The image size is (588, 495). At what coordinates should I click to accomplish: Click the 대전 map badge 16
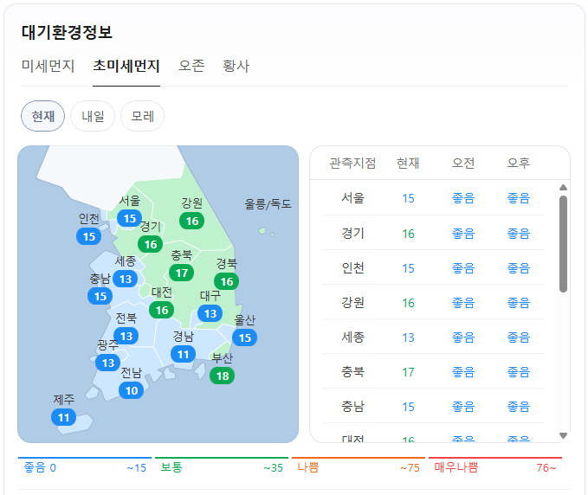(x=162, y=310)
